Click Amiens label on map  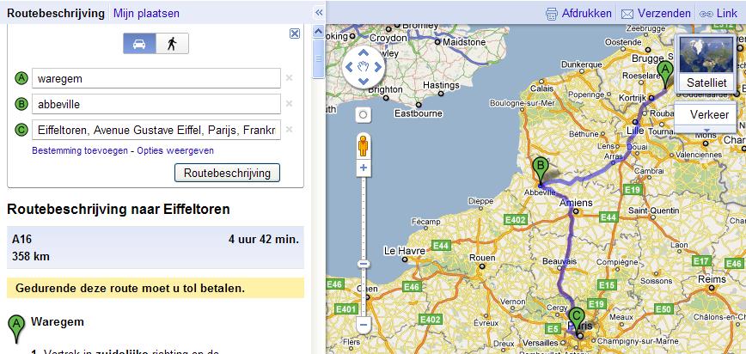pyautogui.click(x=576, y=203)
